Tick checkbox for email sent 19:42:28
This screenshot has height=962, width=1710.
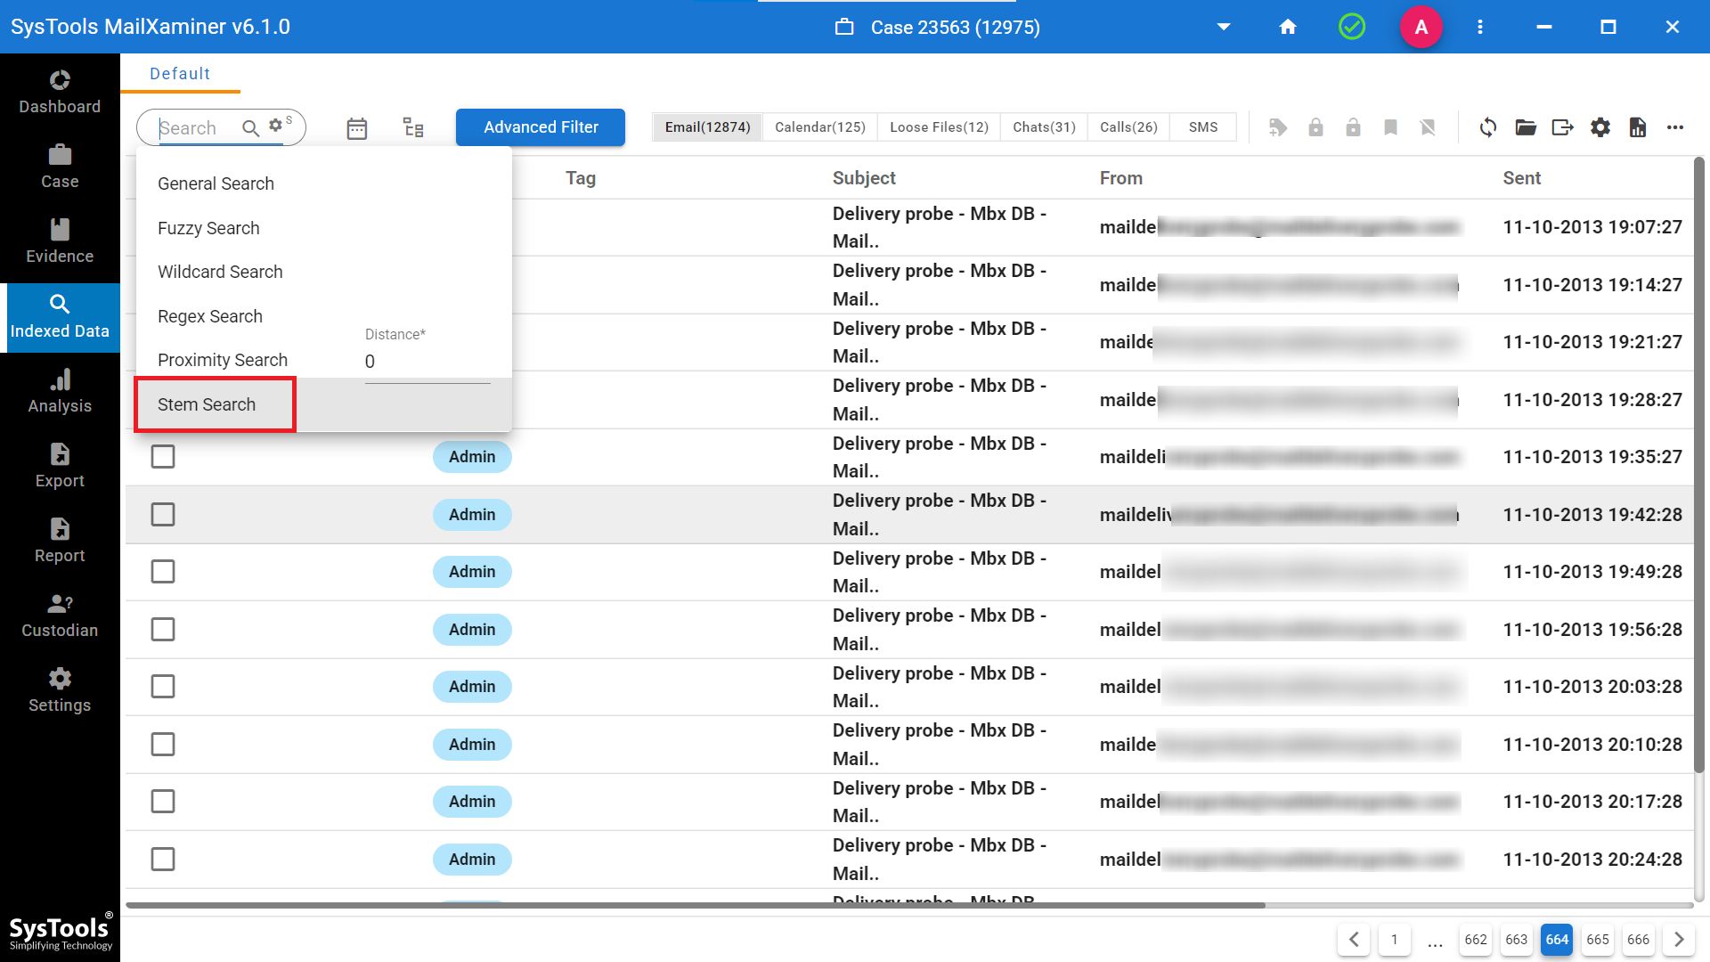pyautogui.click(x=163, y=515)
